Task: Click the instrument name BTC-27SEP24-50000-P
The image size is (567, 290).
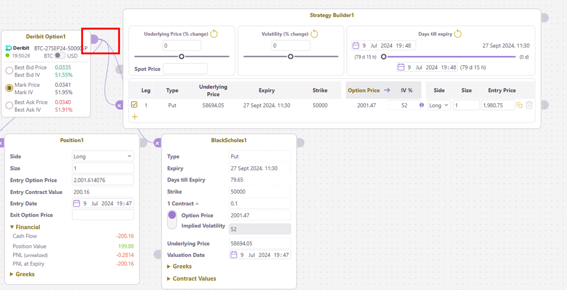Action: pyautogui.click(x=61, y=48)
